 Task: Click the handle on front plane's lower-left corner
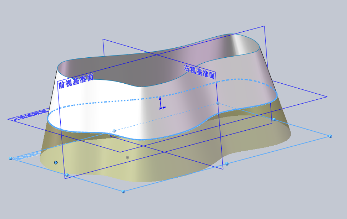coord(67,175)
